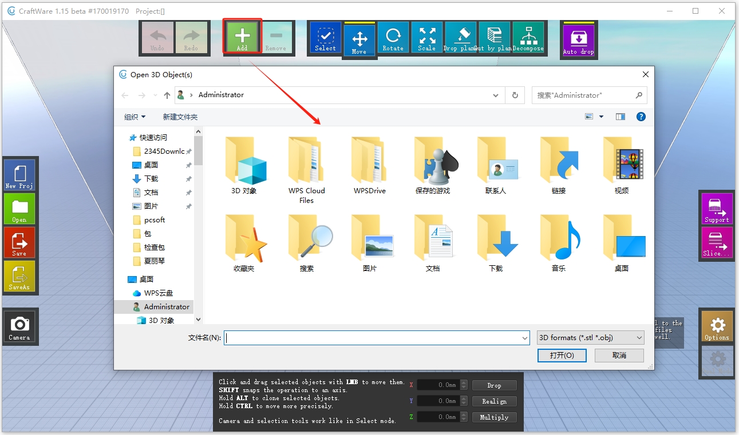Refresh the Administrator folder listing

click(515, 95)
